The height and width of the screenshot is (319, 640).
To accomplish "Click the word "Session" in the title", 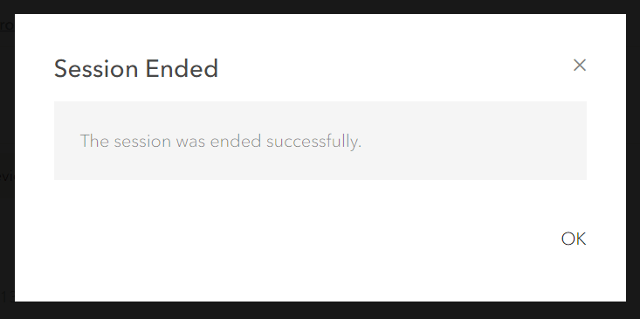I will coord(96,68).
